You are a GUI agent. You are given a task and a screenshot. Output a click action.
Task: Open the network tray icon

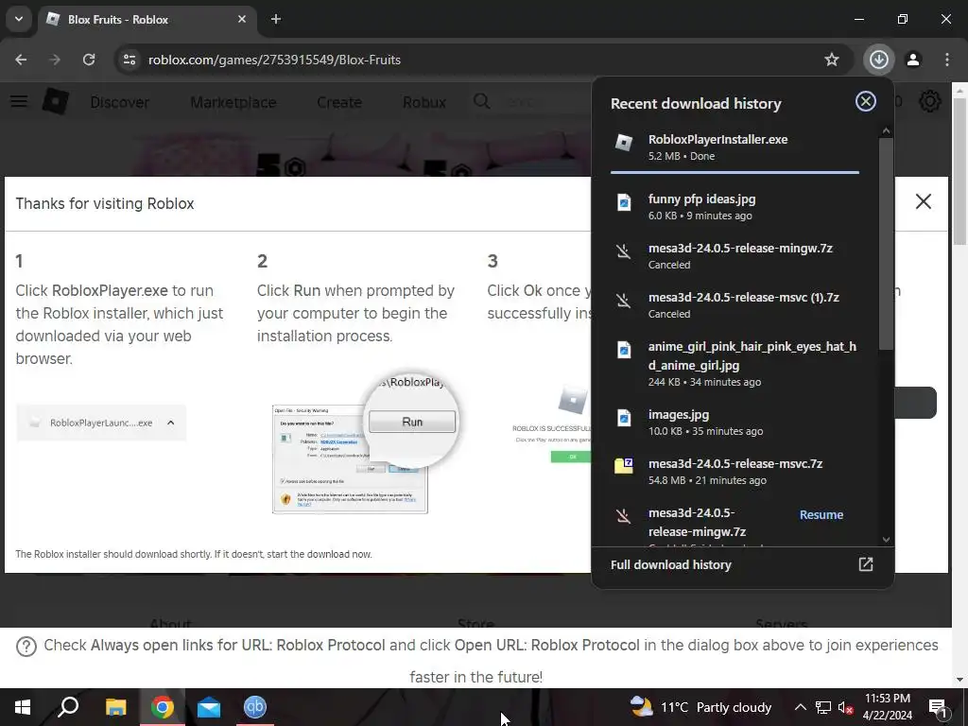[x=823, y=707]
